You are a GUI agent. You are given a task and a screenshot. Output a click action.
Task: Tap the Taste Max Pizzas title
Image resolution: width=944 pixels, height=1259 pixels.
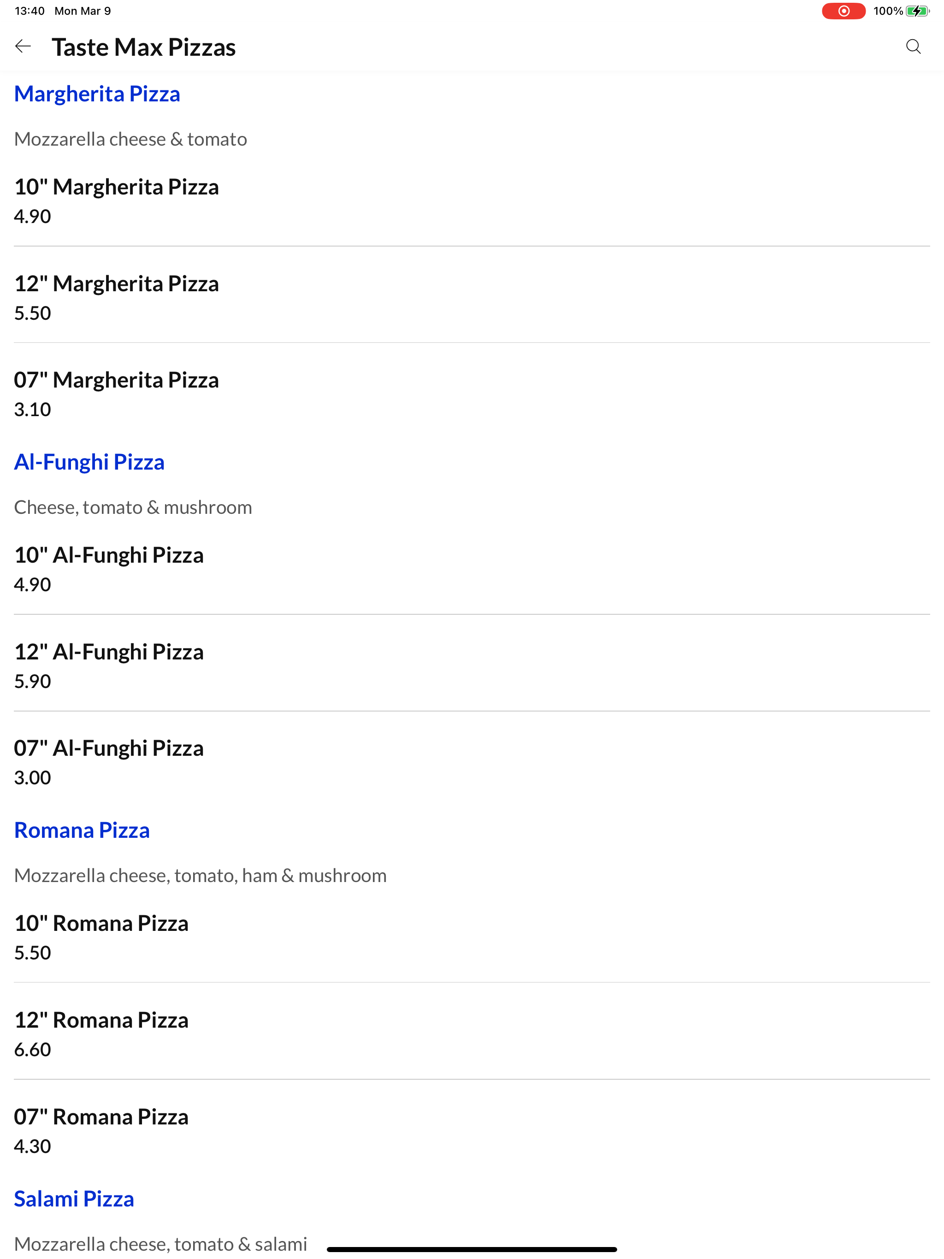point(143,47)
